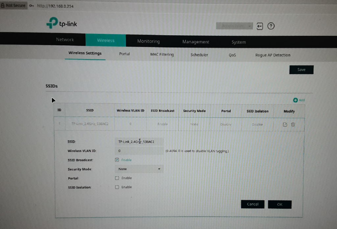
Task: Open help via the question mark icon
Action: (x=271, y=26)
